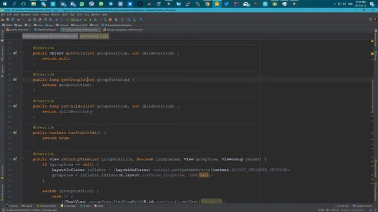Open the Edit menu

tap(9, 15)
